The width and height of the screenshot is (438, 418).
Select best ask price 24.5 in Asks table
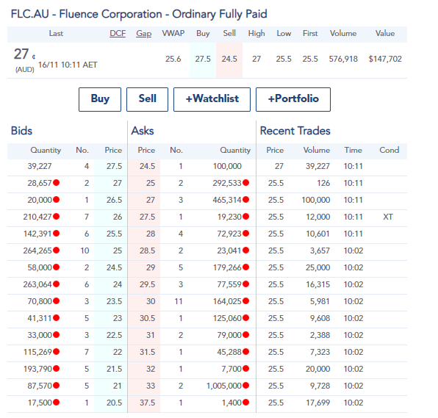click(x=147, y=166)
